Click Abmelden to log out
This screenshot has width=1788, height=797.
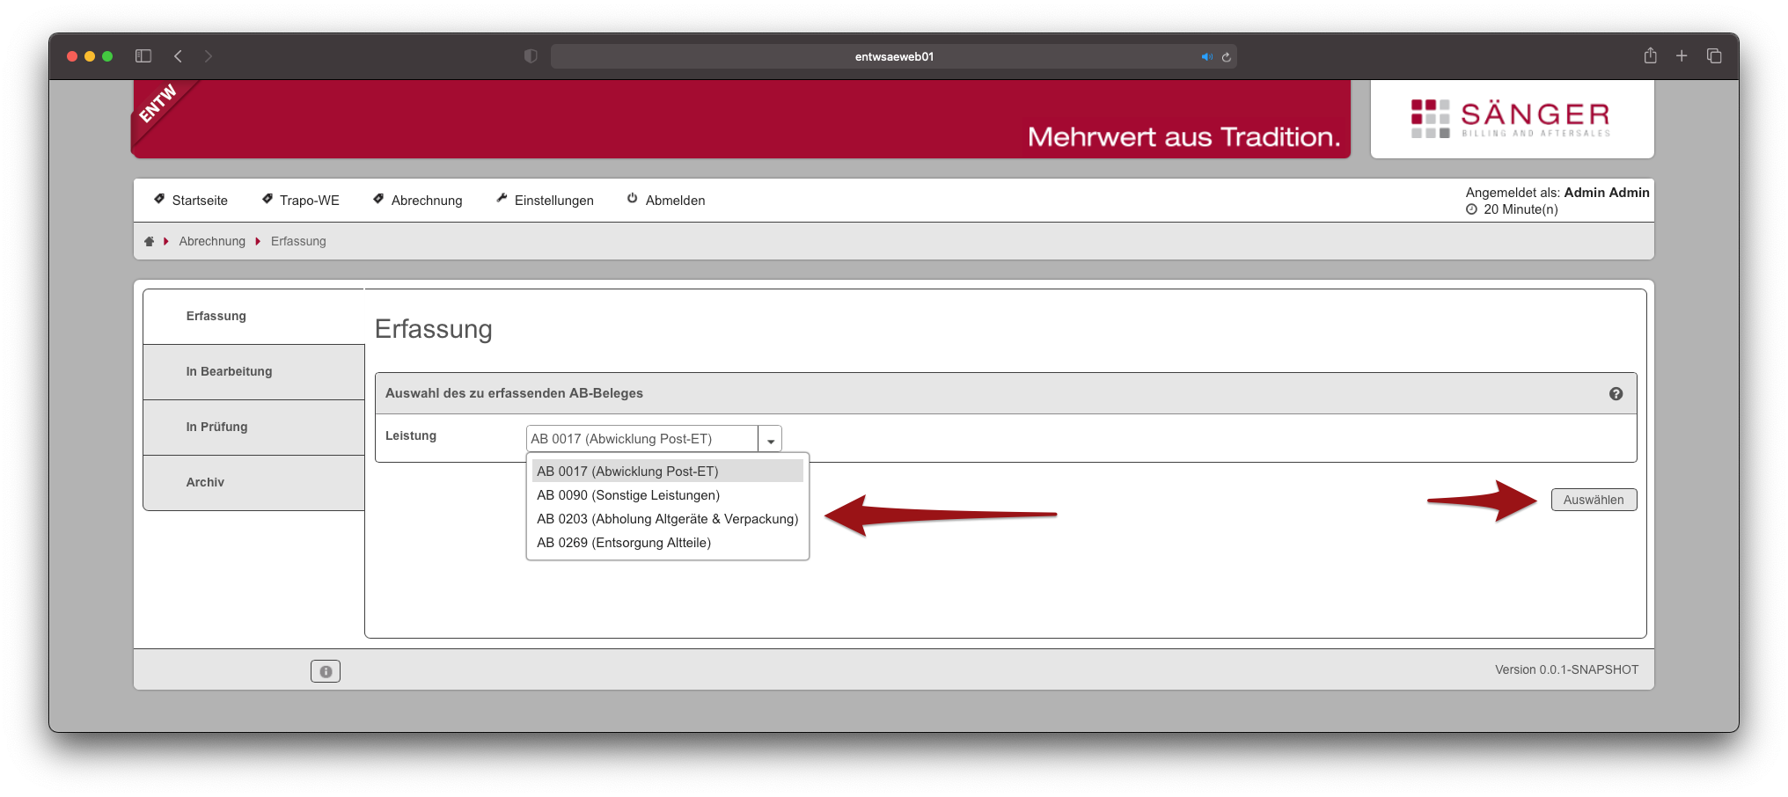tap(666, 201)
